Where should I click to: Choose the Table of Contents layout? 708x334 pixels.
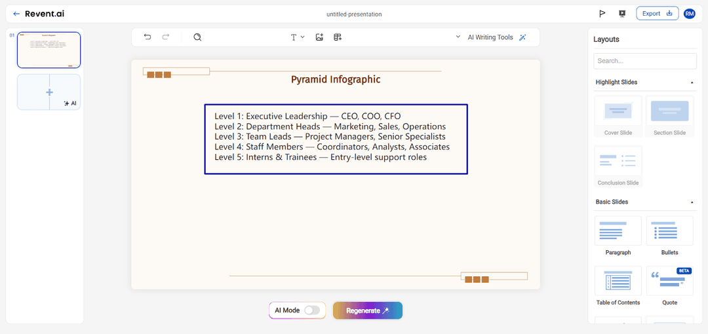pyautogui.click(x=618, y=286)
